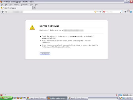This screenshot has width=133, height=100.
Task: Open the Windows Start menu
Action: click(x=6, y=98)
